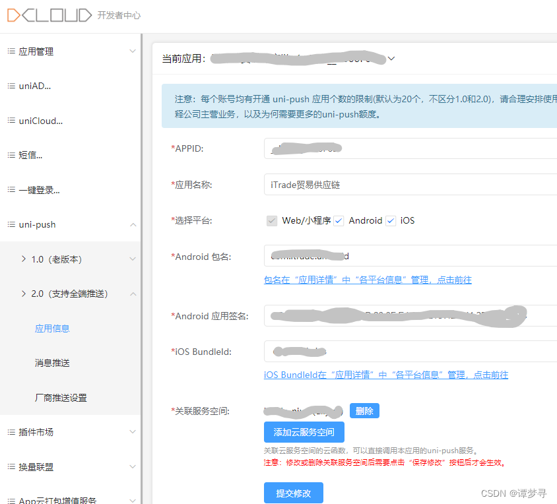This screenshot has width=557, height=504.
Task: Click 应用名称 field with iTrade贸易供应链
Action: point(410,185)
